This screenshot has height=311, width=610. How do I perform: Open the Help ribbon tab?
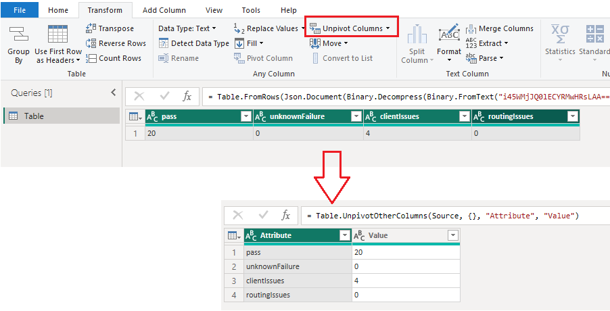pyautogui.click(x=288, y=11)
